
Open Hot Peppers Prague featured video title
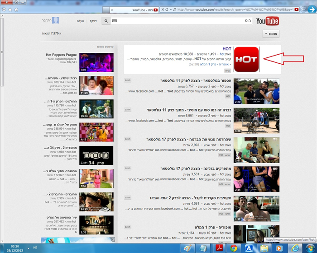[61, 55]
